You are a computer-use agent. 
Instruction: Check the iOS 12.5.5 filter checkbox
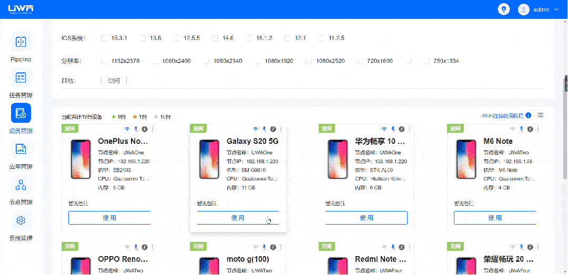pos(176,38)
